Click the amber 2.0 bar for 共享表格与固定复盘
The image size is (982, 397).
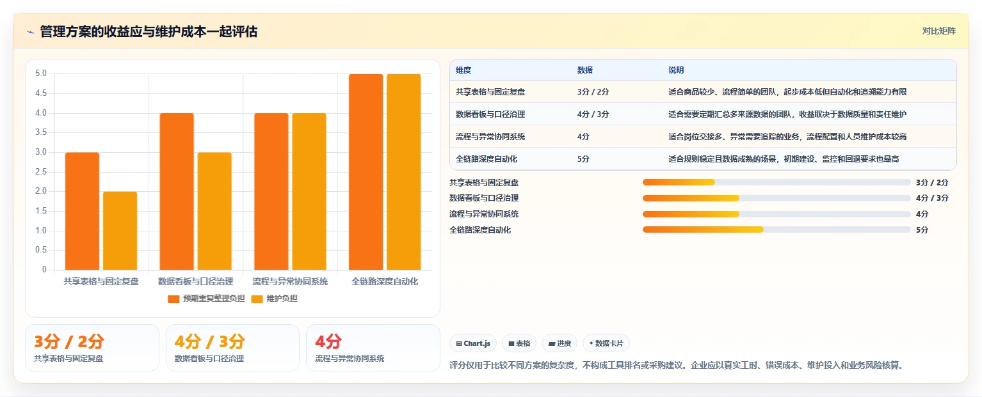pos(120,231)
